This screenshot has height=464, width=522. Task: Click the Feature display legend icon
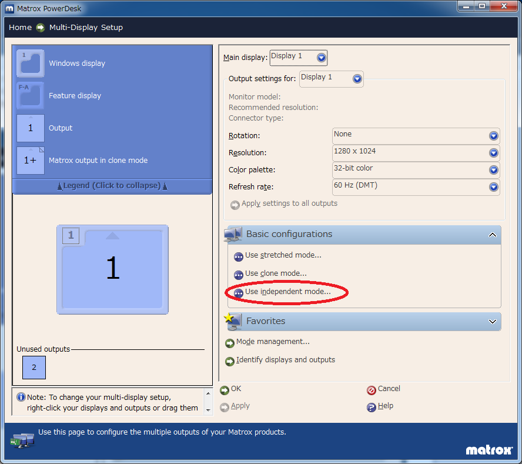[31, 96]
